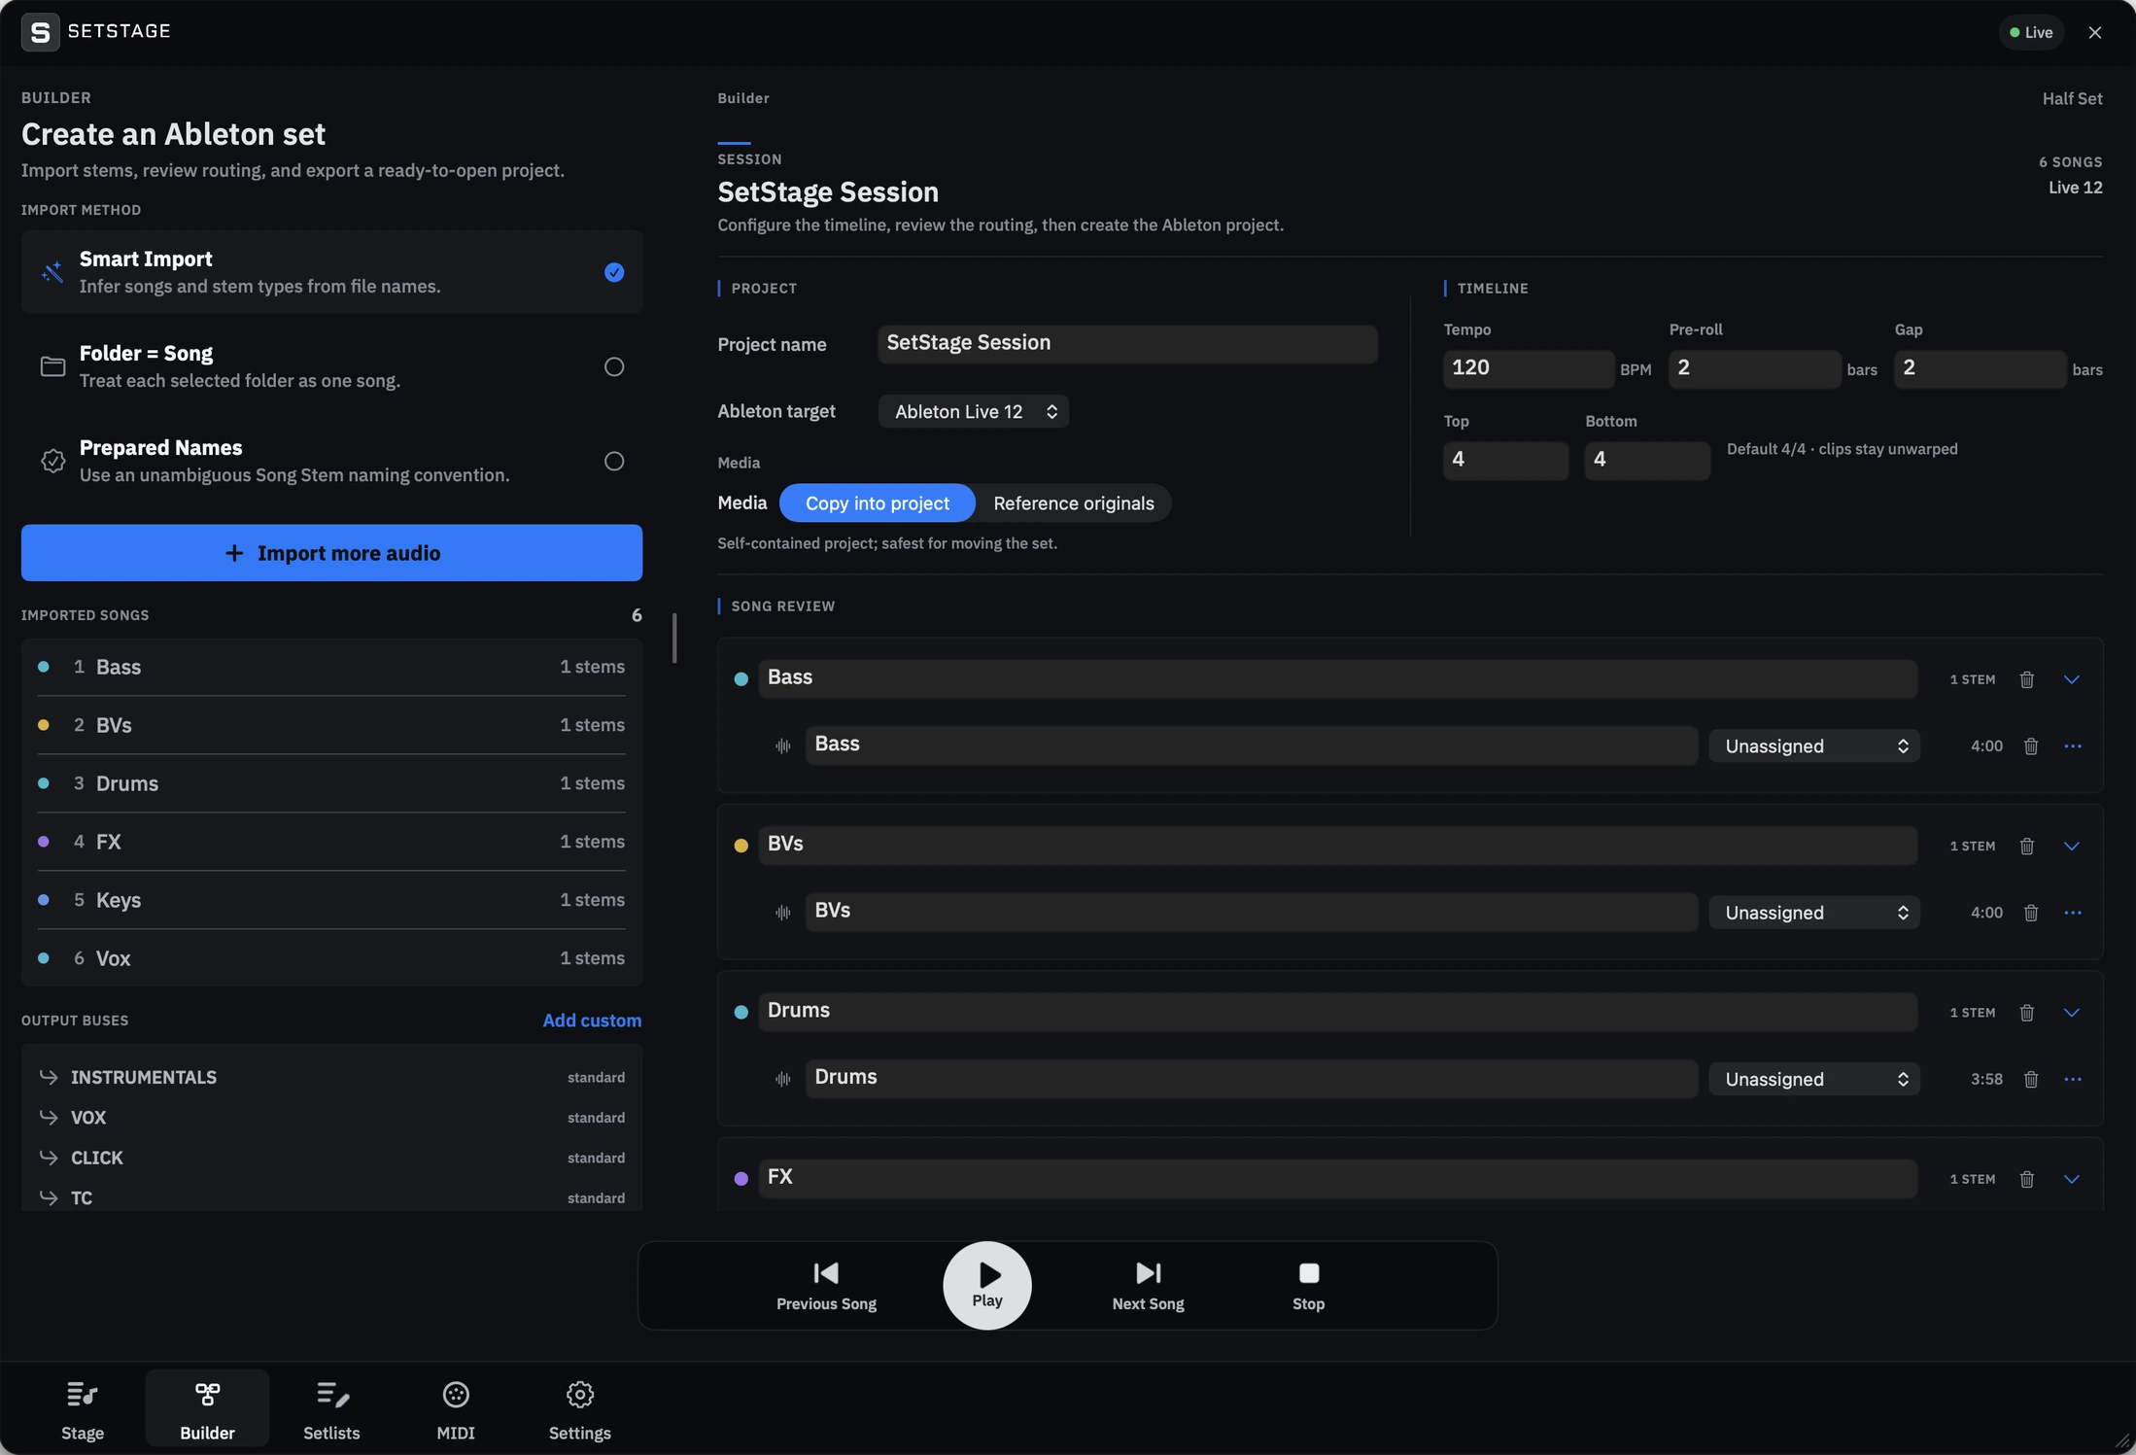Image resolution: width=2136 pixels, height=1455 pixels.
Task: Collapse the Drums song section
Action: [2071, 1013]
